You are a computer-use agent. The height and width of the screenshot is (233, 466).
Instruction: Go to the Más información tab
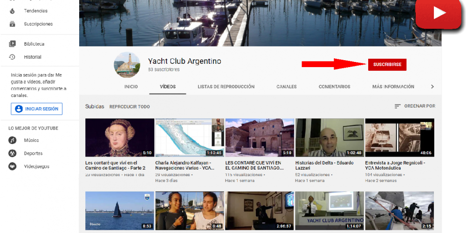[x=393, y=87]
